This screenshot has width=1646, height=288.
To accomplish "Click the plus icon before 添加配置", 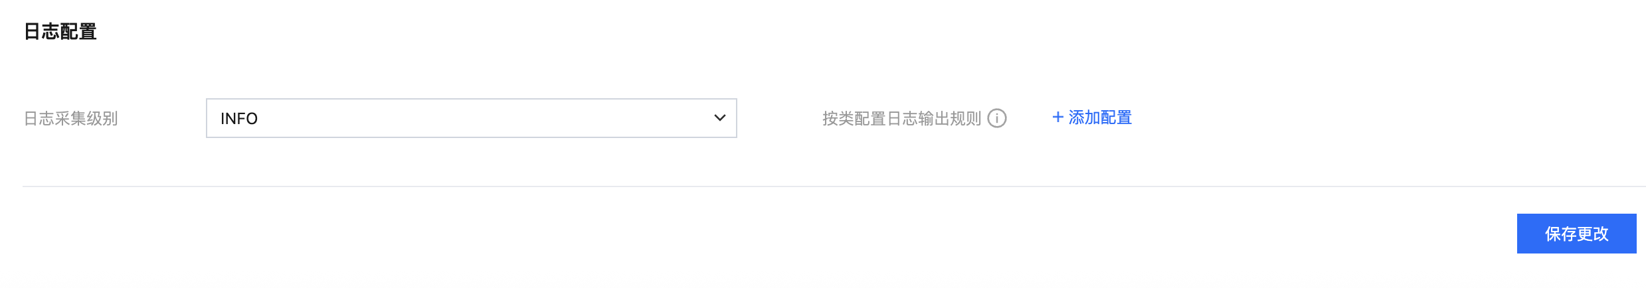I will click(1058, 117).
